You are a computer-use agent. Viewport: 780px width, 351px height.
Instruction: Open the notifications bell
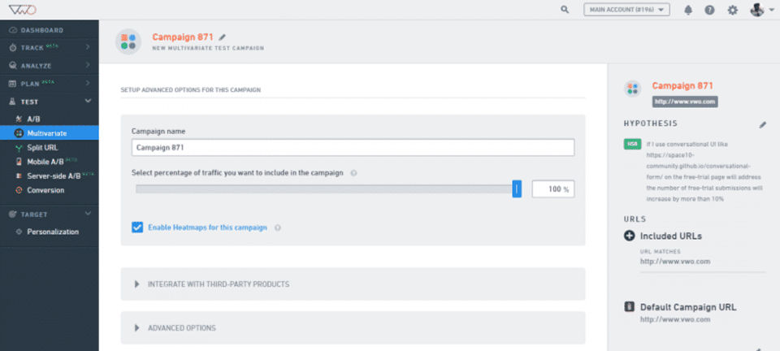[x=689, y=10]
